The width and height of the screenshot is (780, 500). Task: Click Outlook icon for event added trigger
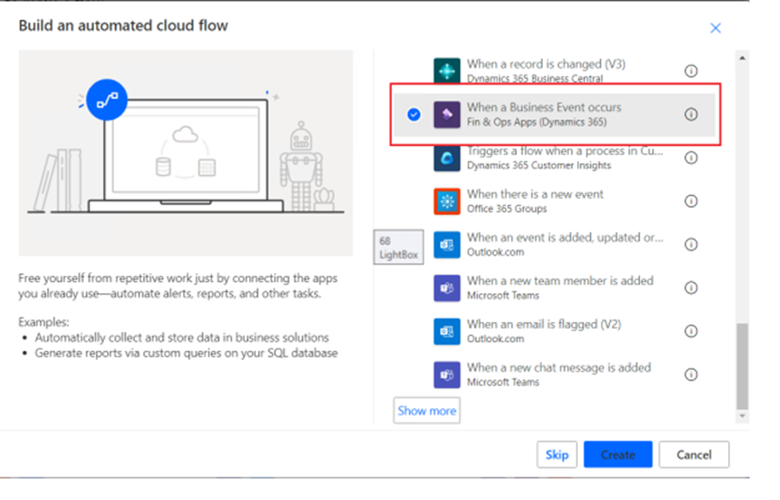[x=447, y=244]
